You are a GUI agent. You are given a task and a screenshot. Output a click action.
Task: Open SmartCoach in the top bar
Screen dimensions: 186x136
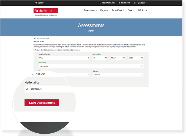(x=124, y=3)
